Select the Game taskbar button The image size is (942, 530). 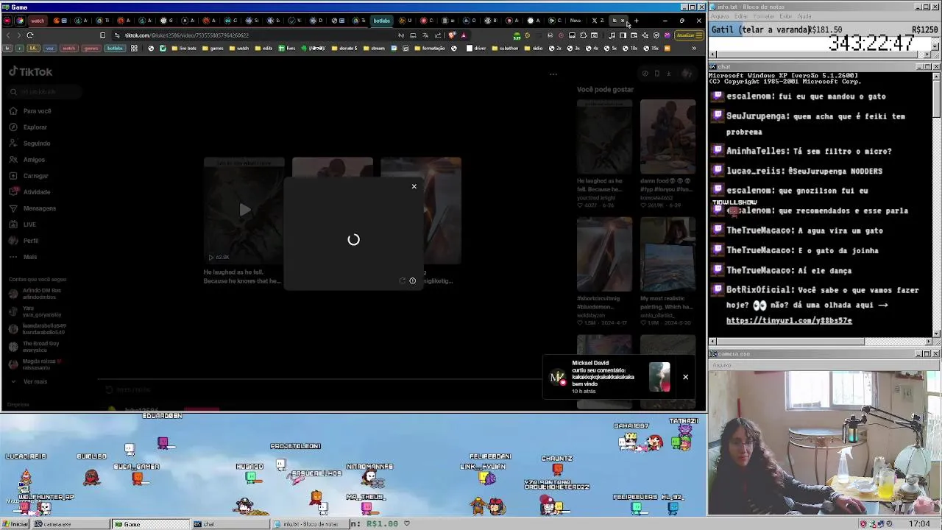[152, 524]
